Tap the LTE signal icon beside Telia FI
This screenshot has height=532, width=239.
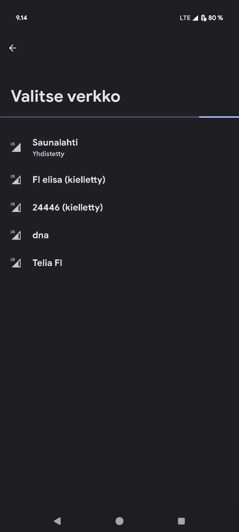(16, 263)
